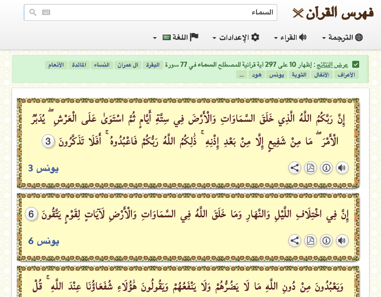The height and width of the screenshot is (297, 381).
Task: Open the الإعدادات settings dropdown
Action: click(236, 38)
